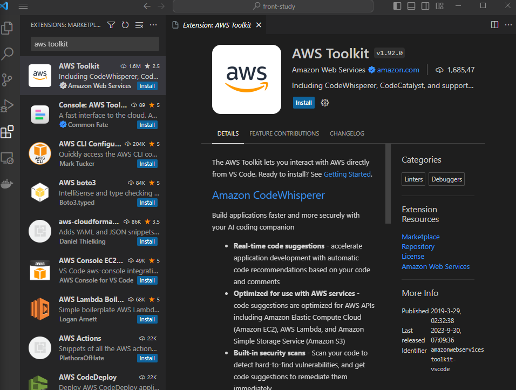
Task: Open the amazon.com publisher link
Action: point(398,70)
